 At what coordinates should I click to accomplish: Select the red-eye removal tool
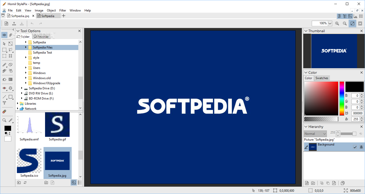(x=4, y=88)
